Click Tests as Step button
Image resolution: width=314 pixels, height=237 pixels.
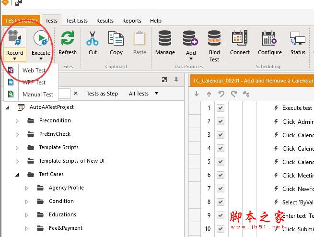point(102,94)
